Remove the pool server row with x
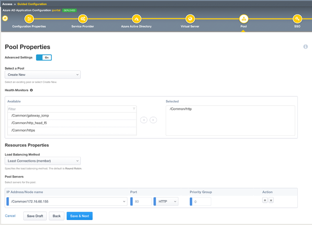The width and height of the screenshot is (312, 225). pos(271,200)
